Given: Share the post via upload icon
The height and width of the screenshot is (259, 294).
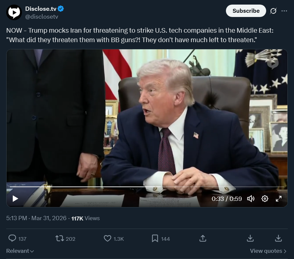Looking at the screenshot, I should coord(203,238).
